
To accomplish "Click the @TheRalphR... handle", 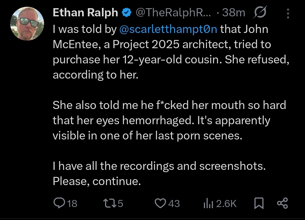I will 173,13.
